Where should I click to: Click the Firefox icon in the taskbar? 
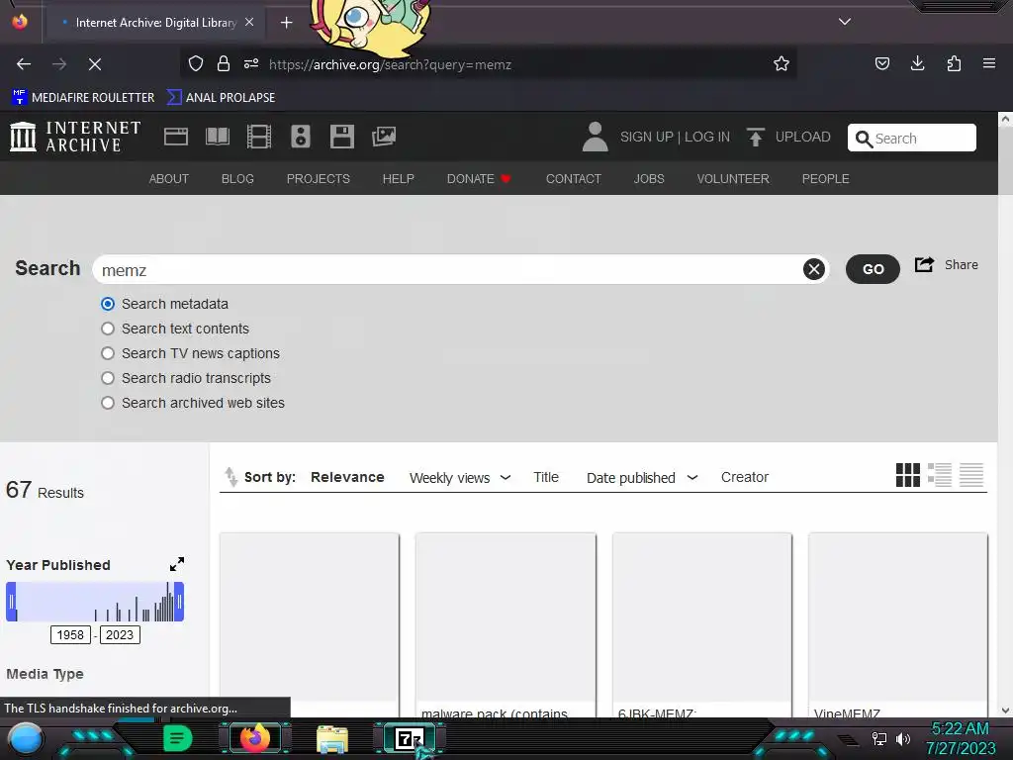254,738
